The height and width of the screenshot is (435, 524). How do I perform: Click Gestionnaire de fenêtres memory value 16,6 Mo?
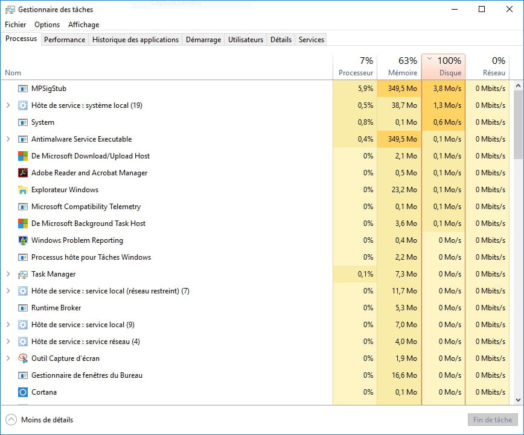point(404,375)
